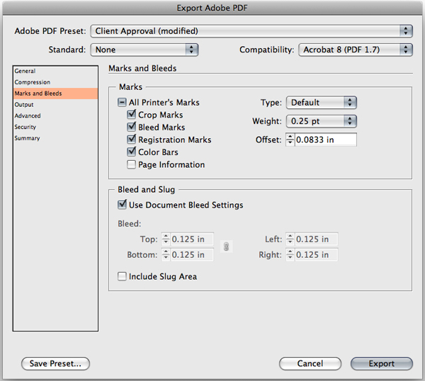Uncheck Use Document Bleed Settings
The image size is (425, 381).
(122, 205)
